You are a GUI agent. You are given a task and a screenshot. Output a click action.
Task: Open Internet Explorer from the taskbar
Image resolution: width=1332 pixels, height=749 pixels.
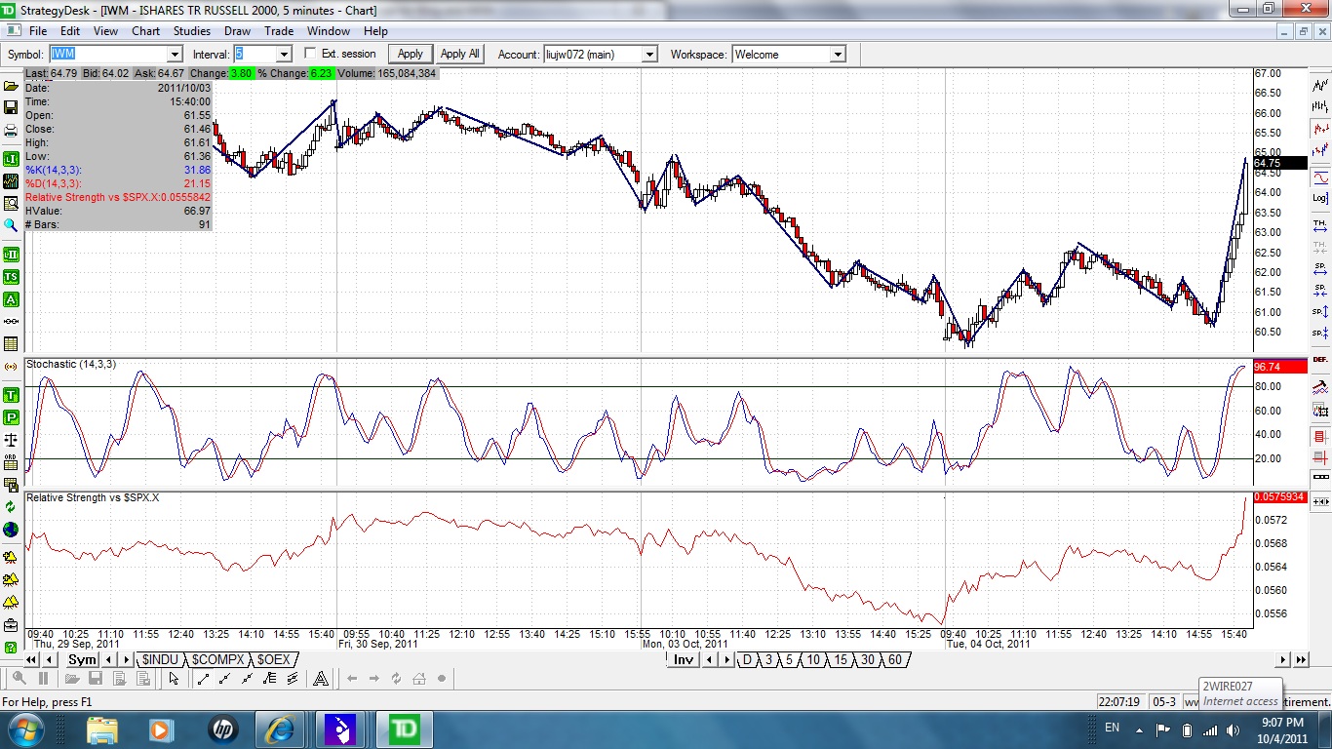(x=280, y=729)
